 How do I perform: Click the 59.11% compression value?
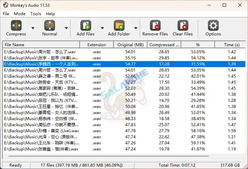click(x=198, y=143)
